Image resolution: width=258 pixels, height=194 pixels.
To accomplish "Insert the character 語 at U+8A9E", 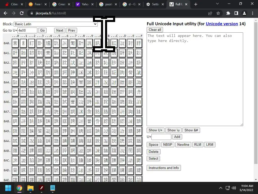I will coord(131,131).
